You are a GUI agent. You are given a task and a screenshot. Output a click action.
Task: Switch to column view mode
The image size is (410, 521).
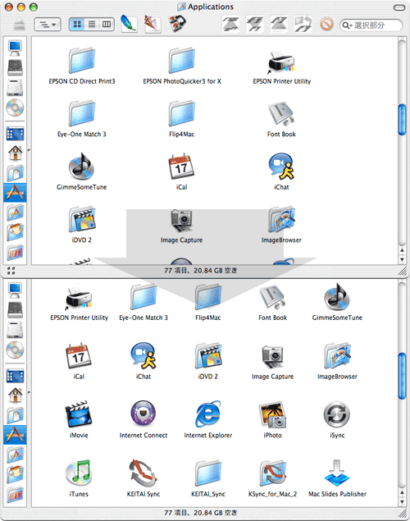[x=107, y=25]
